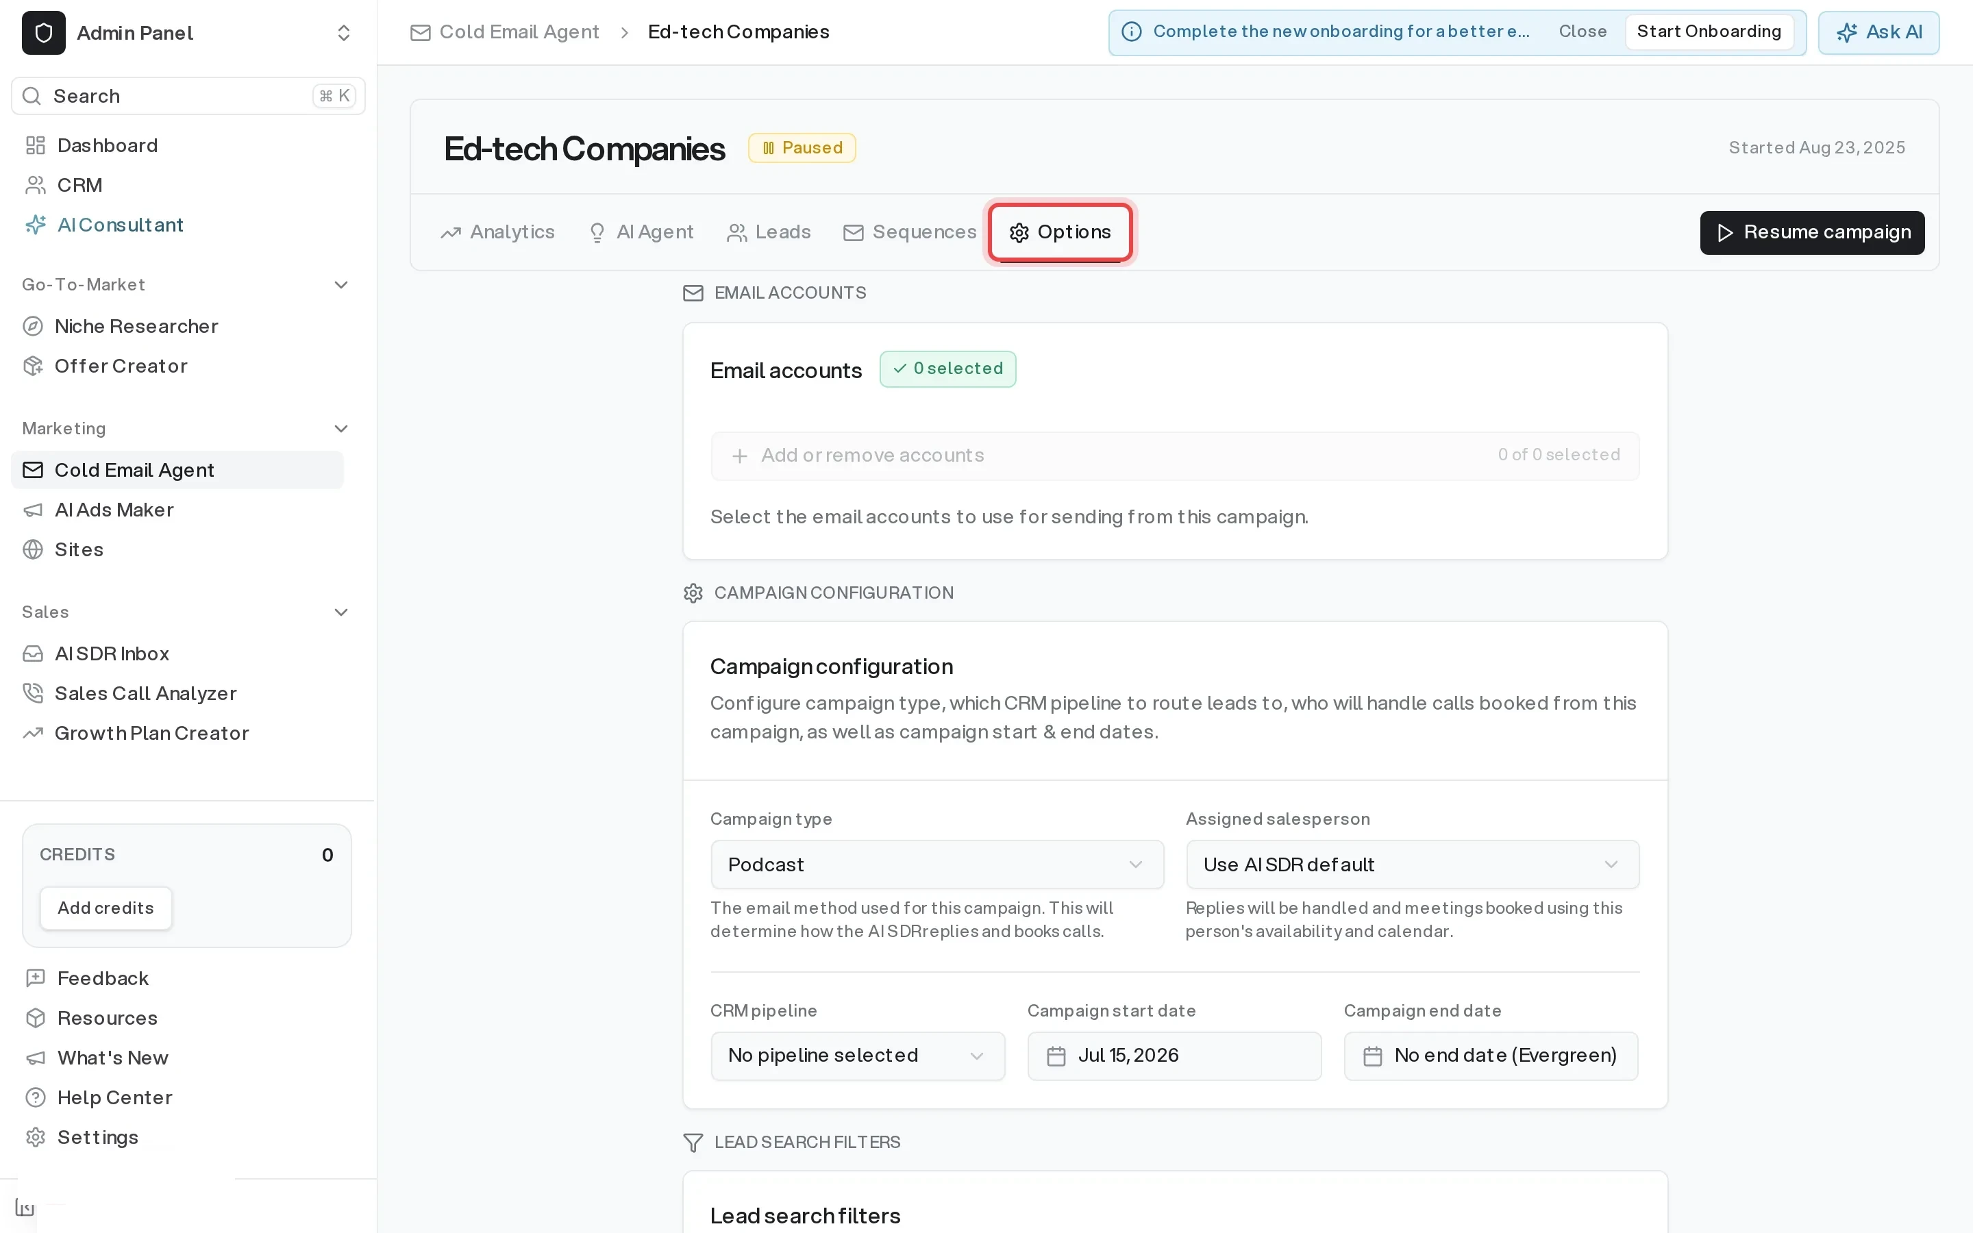Screen dimensions: 1973x1233
Task: Open Sales Call Analyzer
Action: [x=145, y=694]
